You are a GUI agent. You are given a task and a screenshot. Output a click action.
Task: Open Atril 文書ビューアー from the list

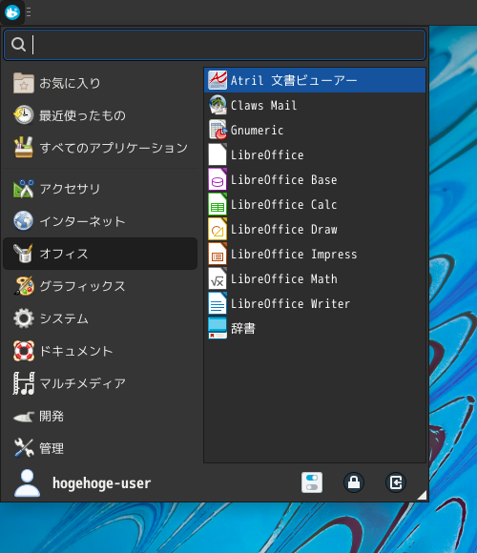[x=315, y=80]
